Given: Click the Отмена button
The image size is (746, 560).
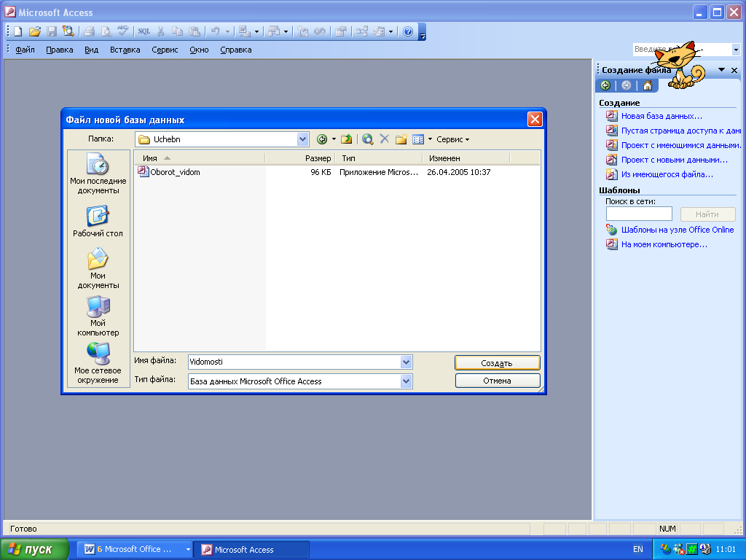Looking at the screenshot, I should click(497, 381).
